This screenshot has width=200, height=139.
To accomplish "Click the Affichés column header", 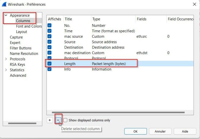I will [x=54, y=19].
